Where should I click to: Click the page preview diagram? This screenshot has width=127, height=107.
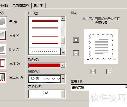[x=101, y=47]
